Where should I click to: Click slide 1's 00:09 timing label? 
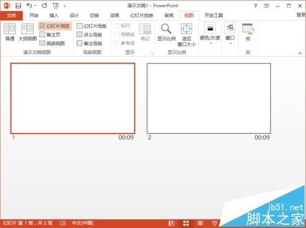126,138
